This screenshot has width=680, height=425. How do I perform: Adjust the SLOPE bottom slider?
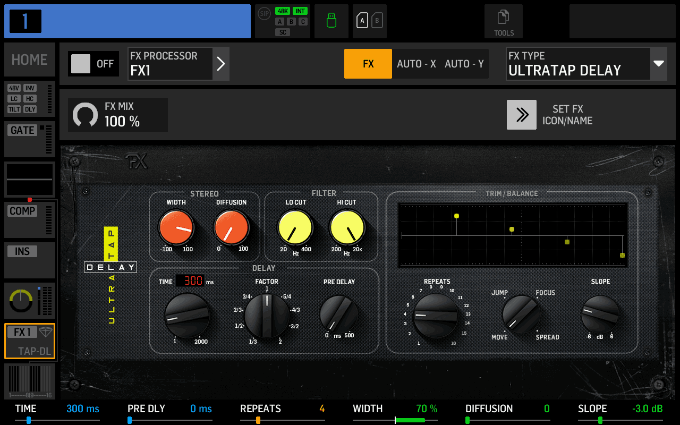[x=620, y=420]
